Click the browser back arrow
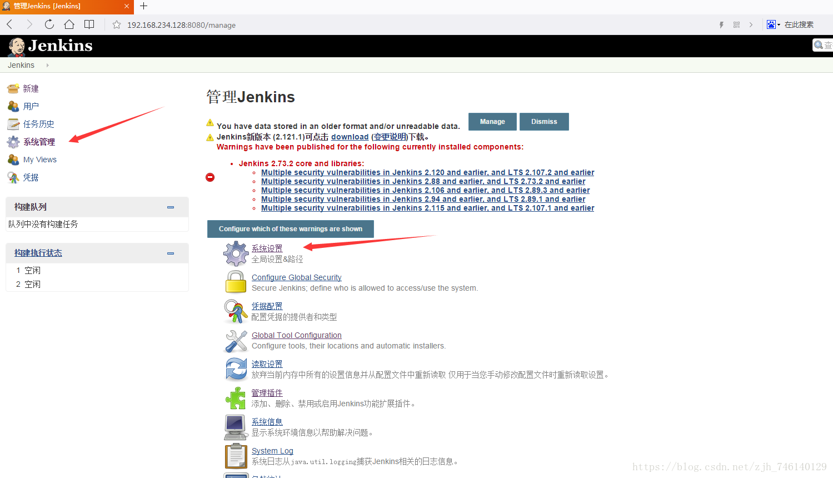 click(9, 24)
